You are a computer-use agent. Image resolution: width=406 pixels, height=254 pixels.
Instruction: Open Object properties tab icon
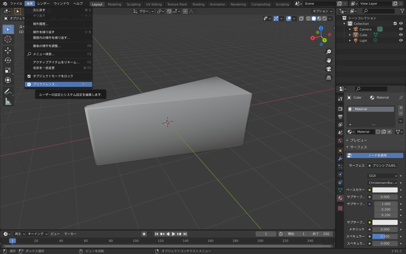(340, 150)
